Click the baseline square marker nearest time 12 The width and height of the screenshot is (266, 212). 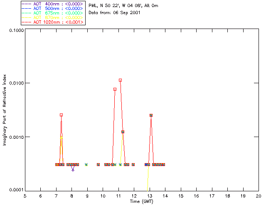pyautogui.click(x=133, y=164)
